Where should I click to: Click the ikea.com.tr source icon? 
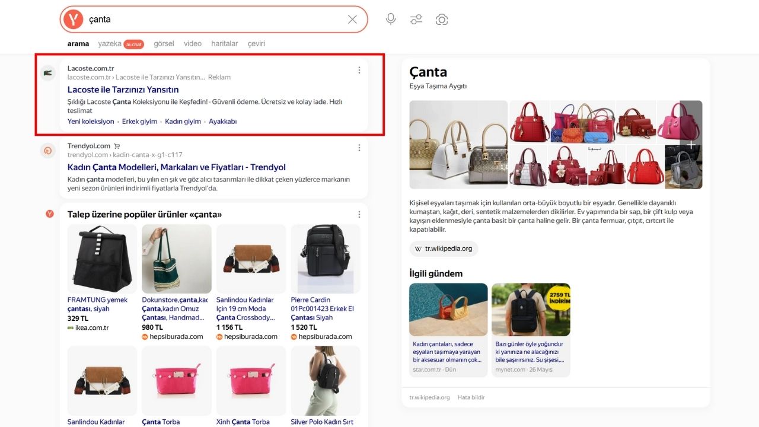click(x=71, y=327)
